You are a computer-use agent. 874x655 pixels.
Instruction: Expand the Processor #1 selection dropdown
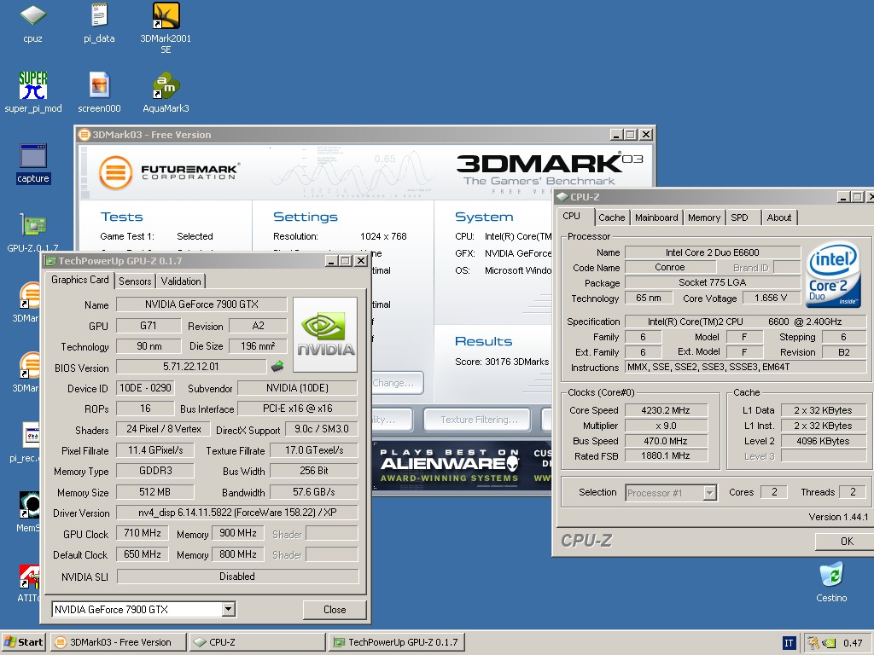point(709,493)
